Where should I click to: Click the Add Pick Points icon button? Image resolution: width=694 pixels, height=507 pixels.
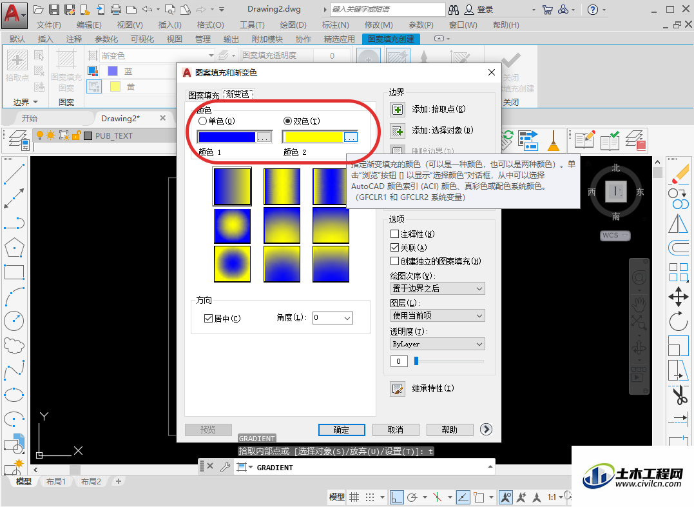click(398, 110)
